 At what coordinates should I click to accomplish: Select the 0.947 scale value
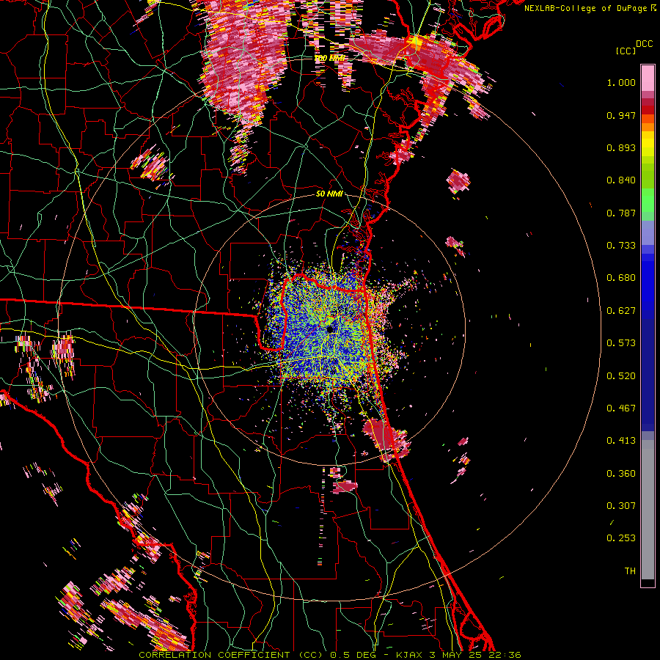click(621, 115)
